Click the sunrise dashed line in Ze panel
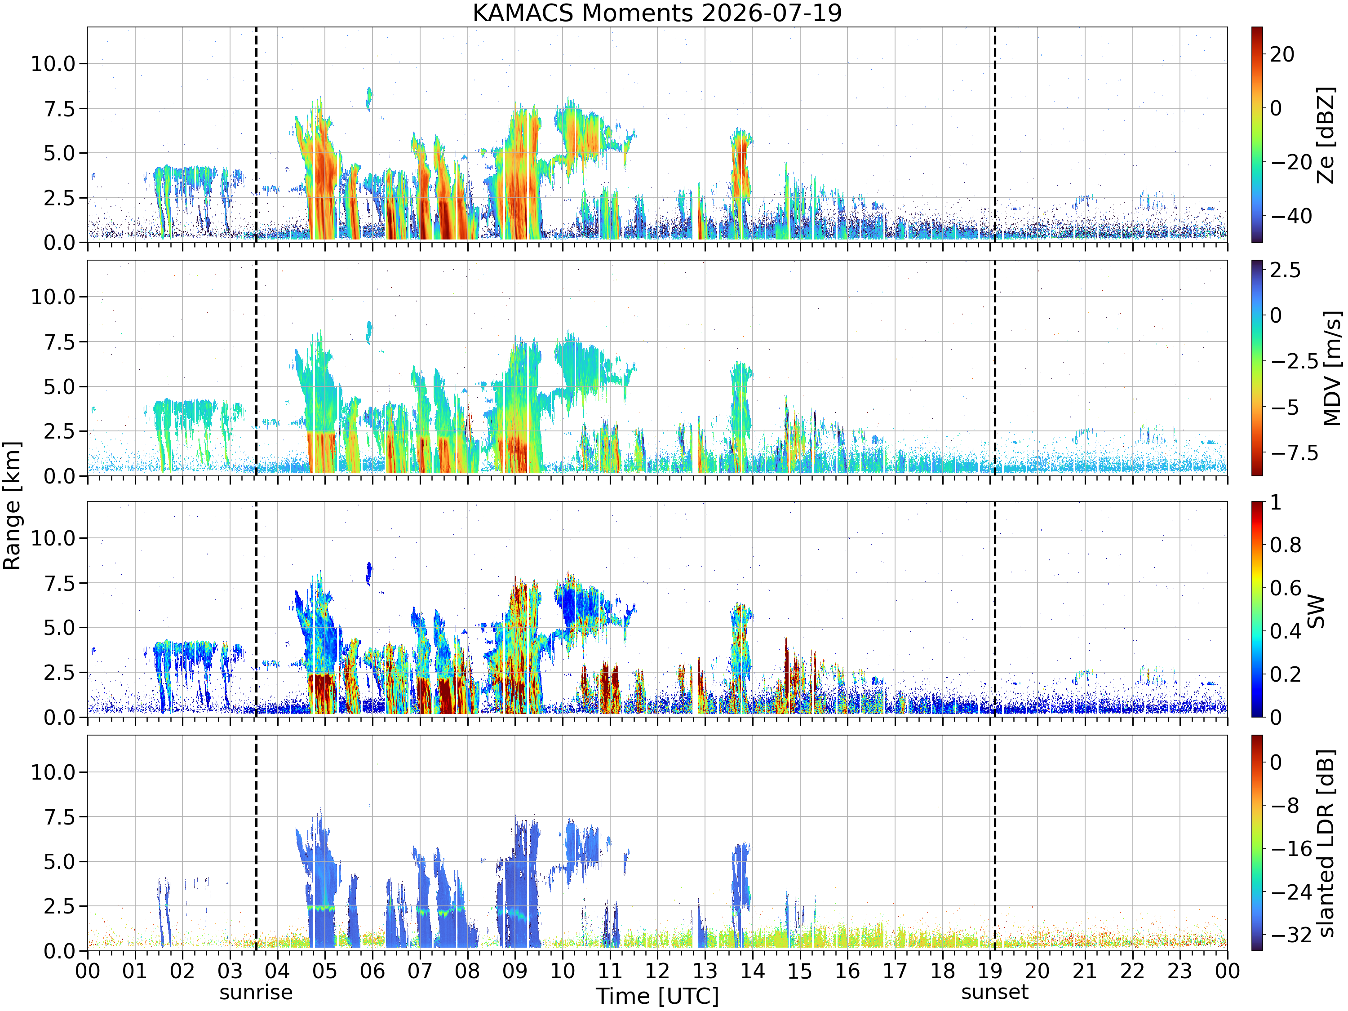This screenshot has height=1011, width=1348. click(x=256, y=135)
